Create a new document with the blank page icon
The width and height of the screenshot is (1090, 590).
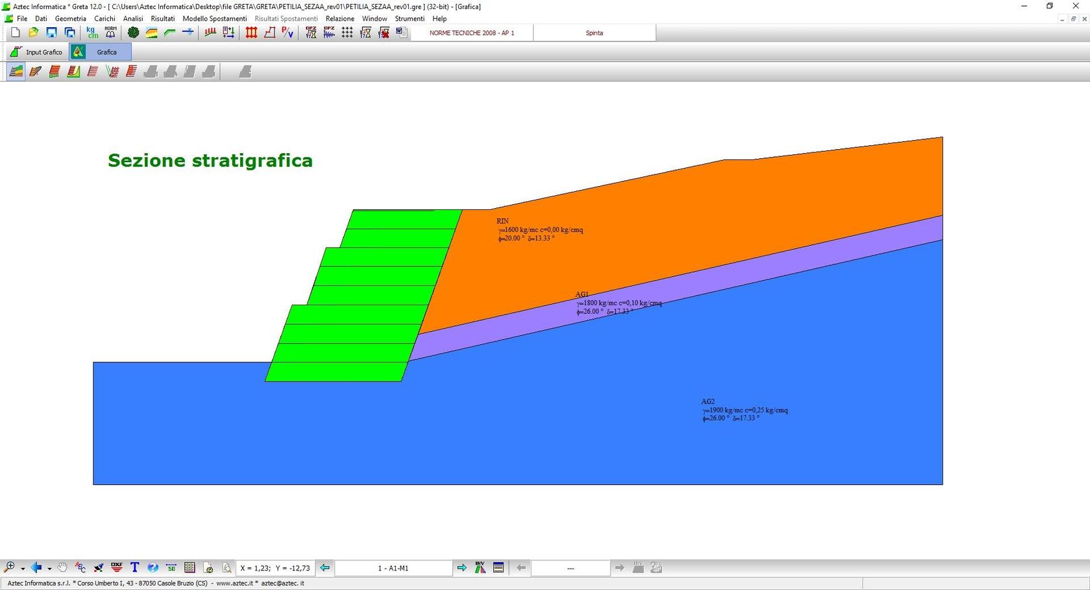point(15,32)
